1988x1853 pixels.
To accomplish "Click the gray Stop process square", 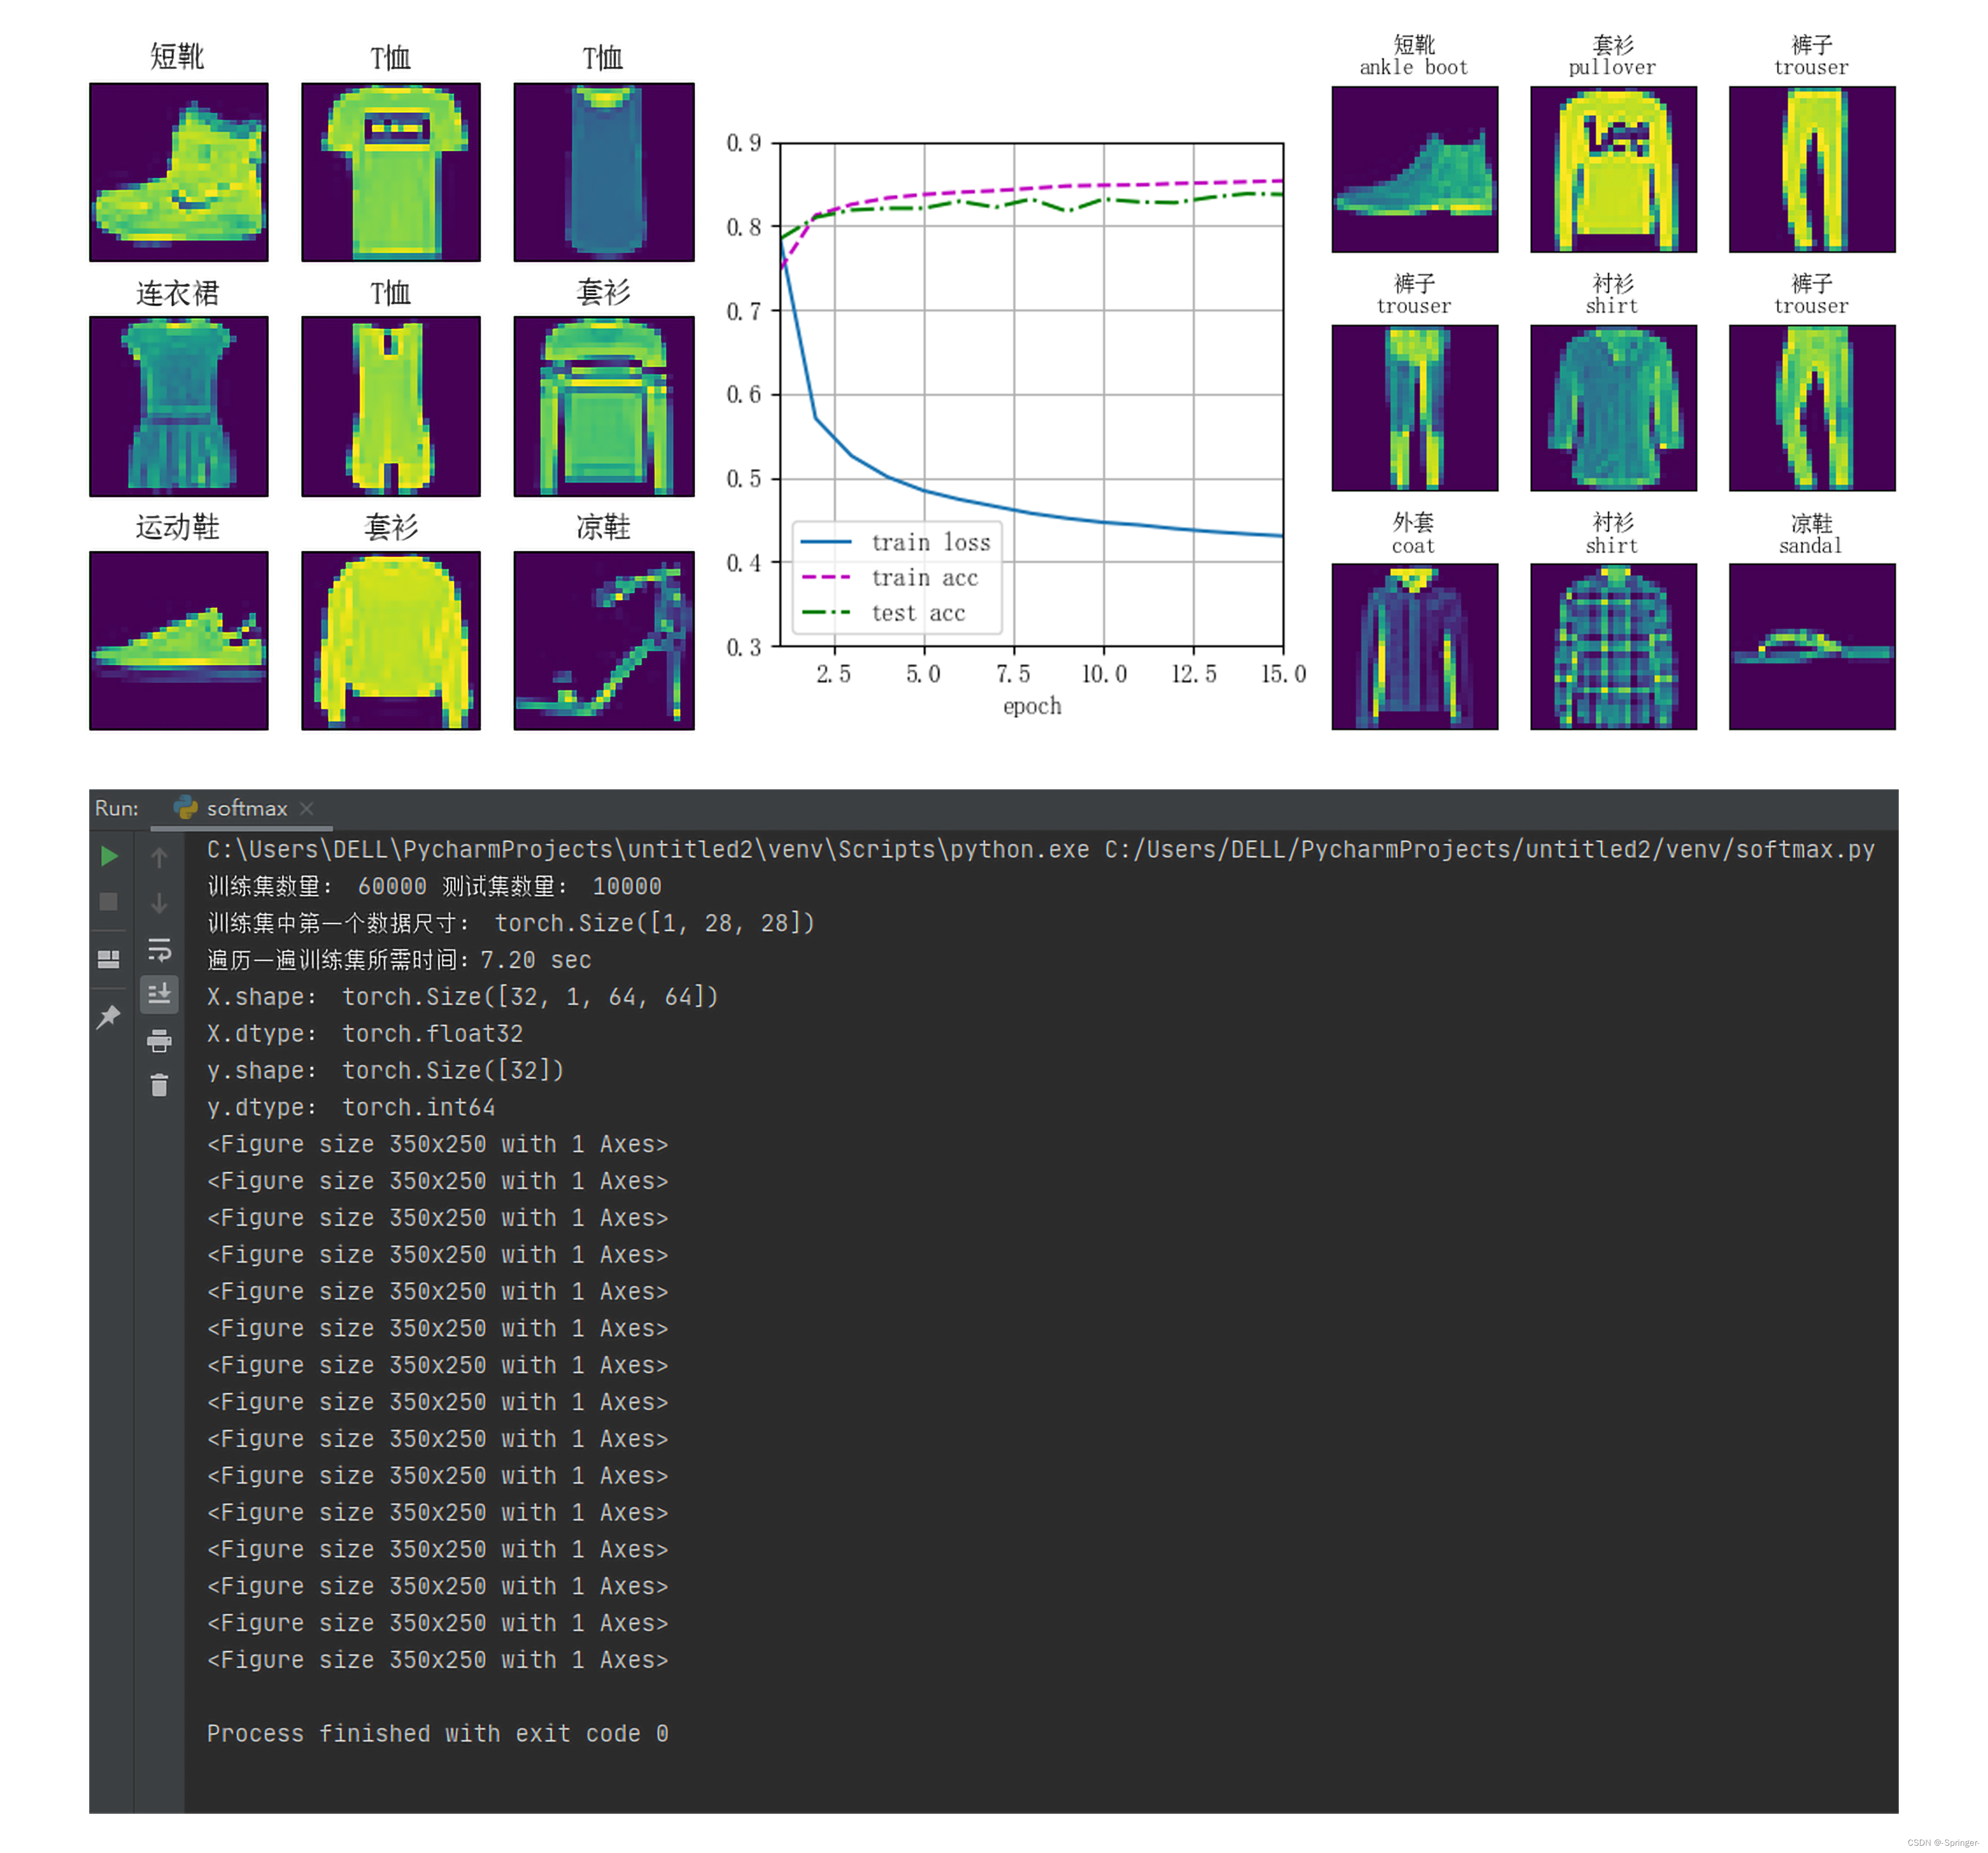I will 109,902.
